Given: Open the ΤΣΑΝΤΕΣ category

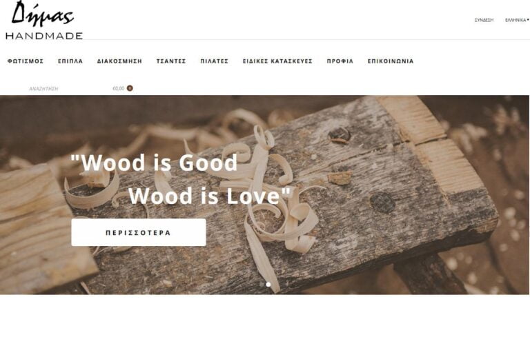Looking at the screenshot, I should [171, 61].
